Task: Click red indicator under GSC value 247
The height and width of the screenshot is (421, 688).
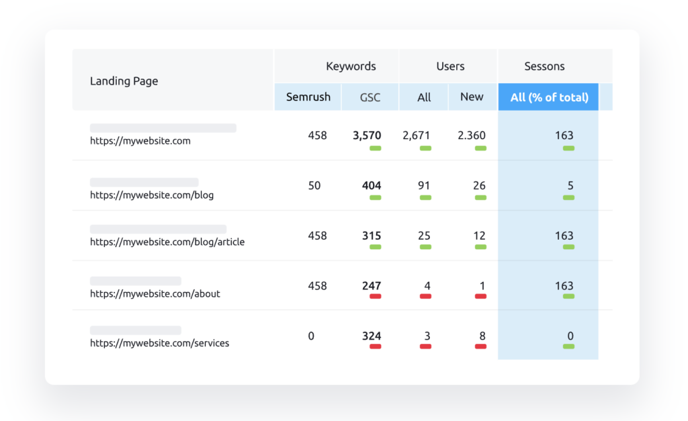Action: click(x=375, y=296)
